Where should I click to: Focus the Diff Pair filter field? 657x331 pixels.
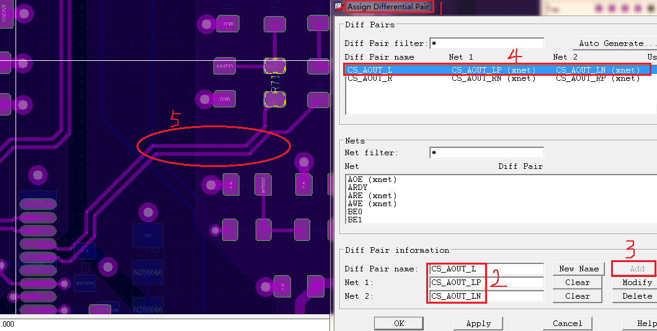tap(486, 43)
